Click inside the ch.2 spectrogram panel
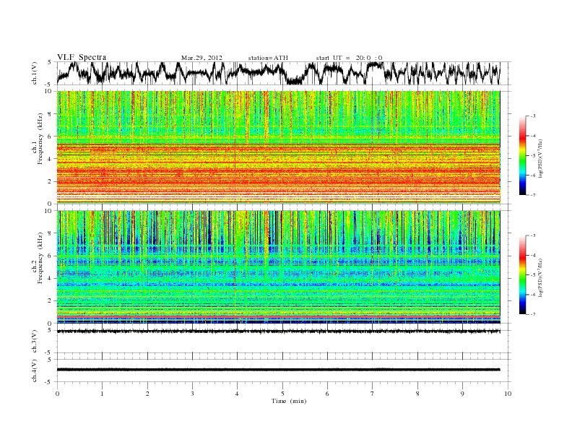The image size is (572, 442). 279,267
